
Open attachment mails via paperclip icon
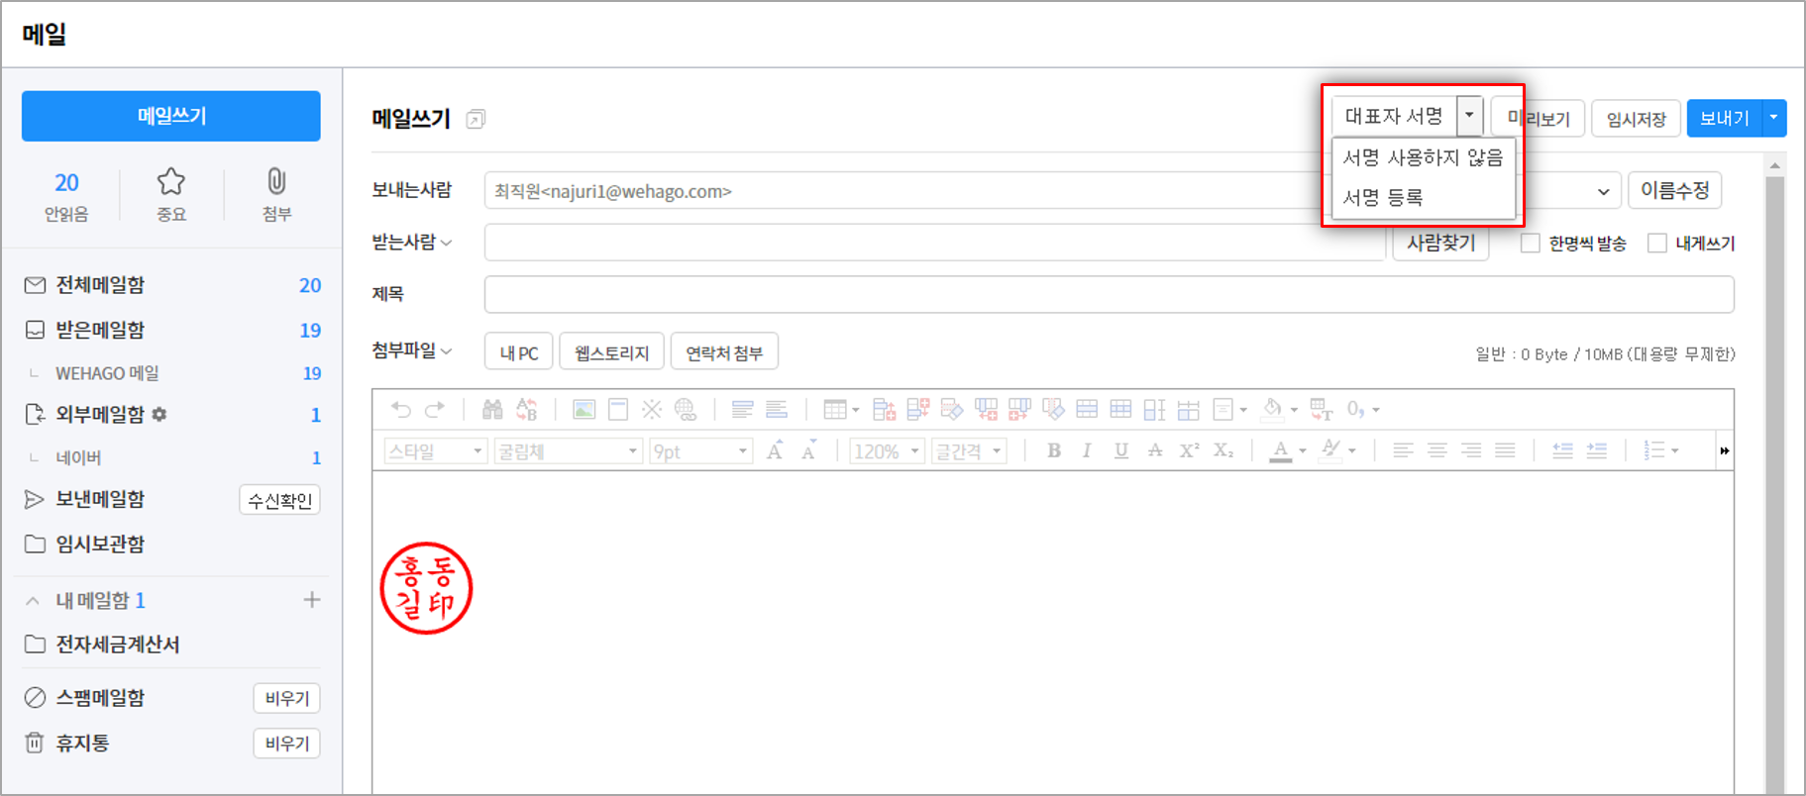[276, 182]
